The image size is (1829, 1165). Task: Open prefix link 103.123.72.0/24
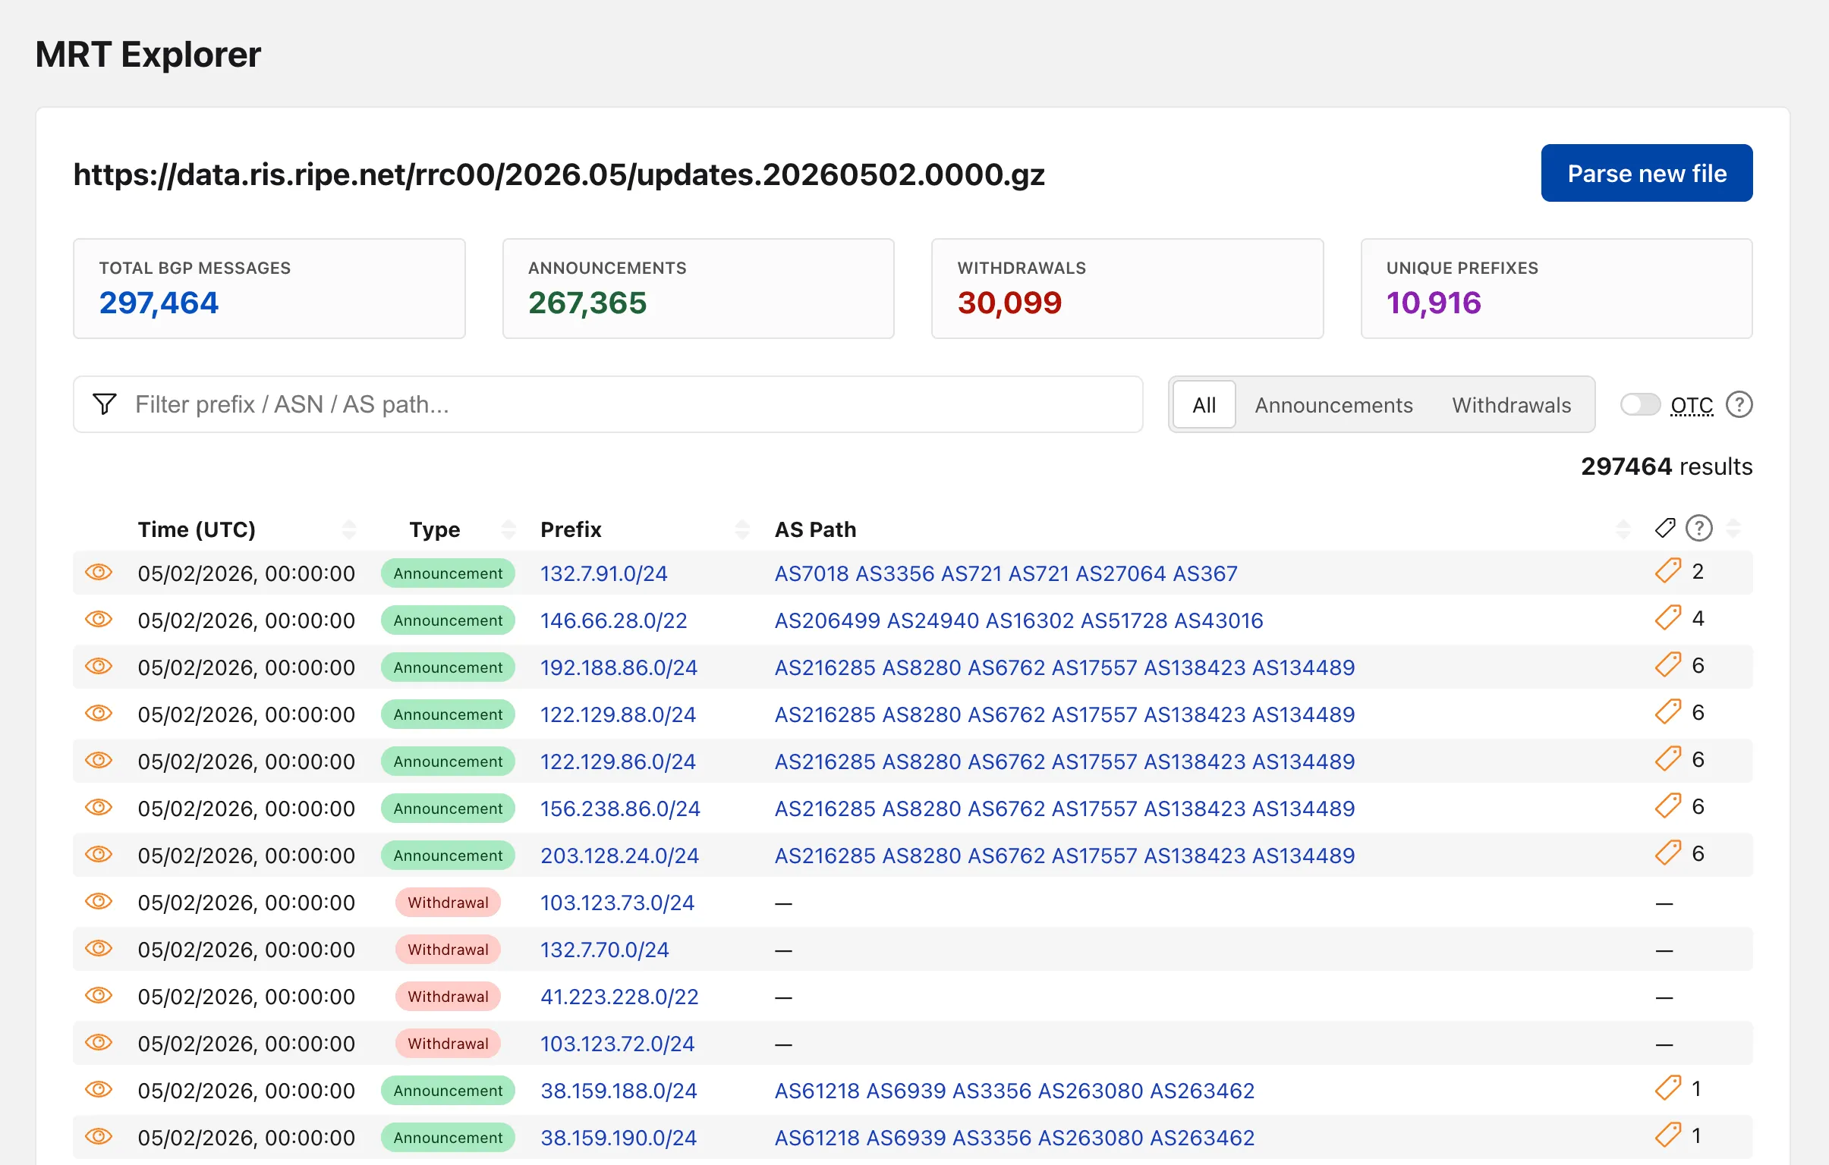pyautogui.click(x=617, y=1044)
